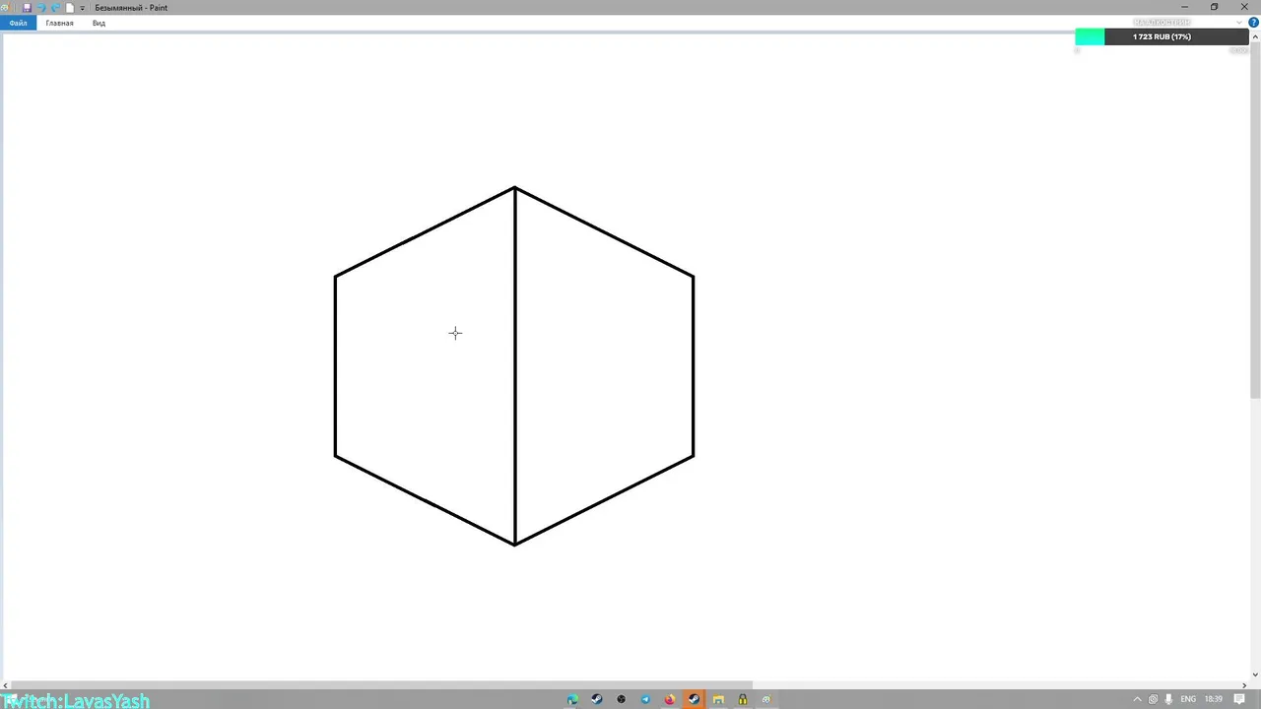Open the first Steam icon in taskbar

pos(597,699)
